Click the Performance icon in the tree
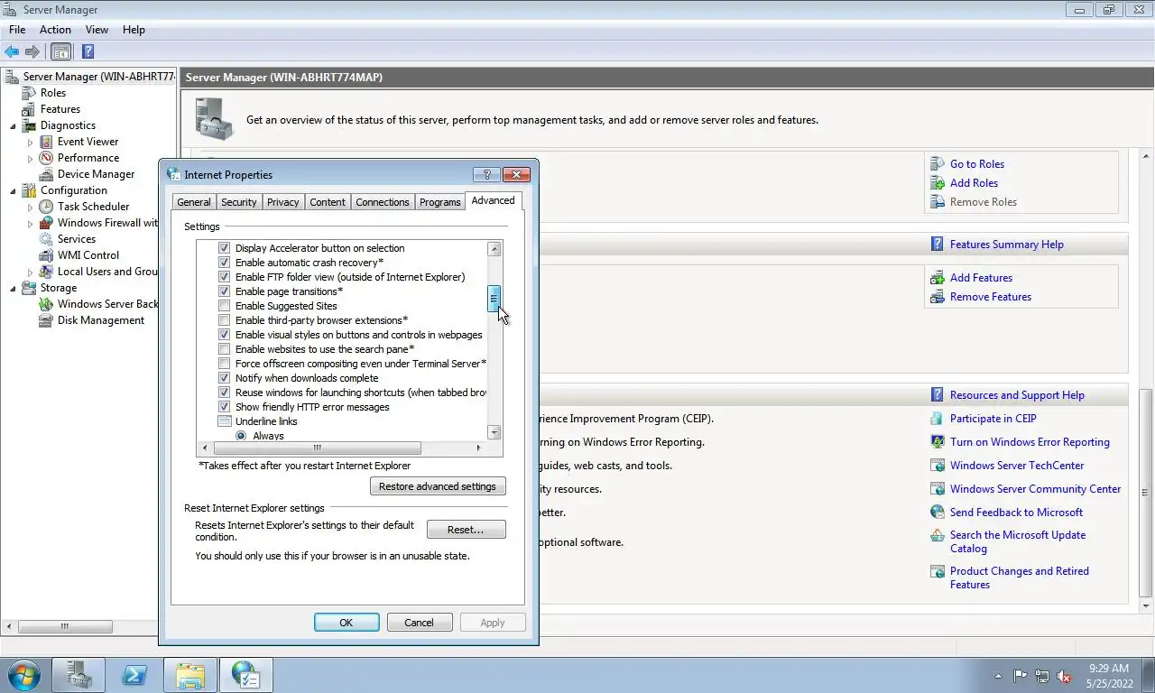1155x693 pixels. 47,158
